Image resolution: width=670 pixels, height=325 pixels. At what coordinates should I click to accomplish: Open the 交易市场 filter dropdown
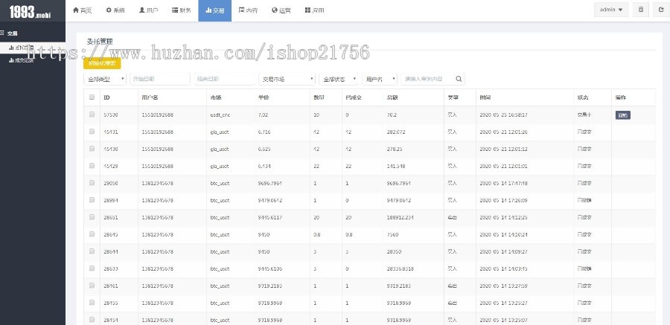click(287, 79)
